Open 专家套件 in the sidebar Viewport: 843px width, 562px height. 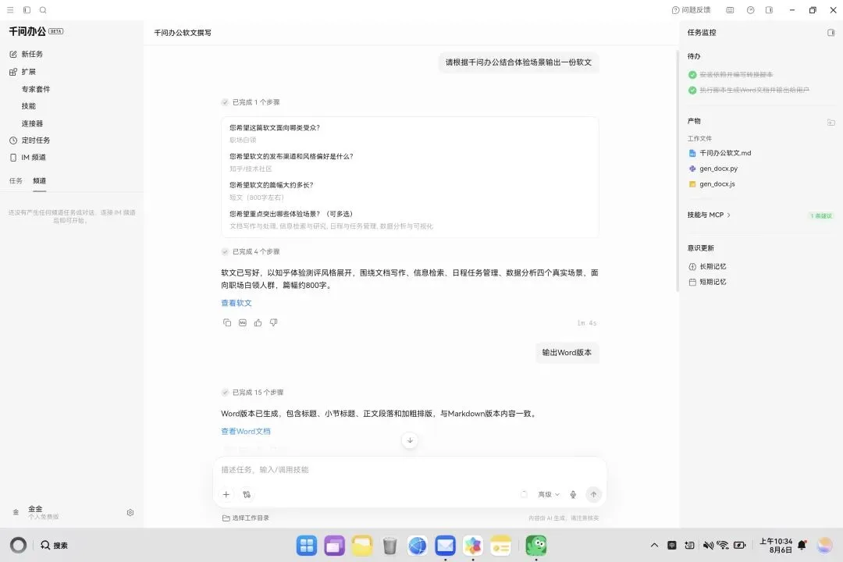pos(36,89)
